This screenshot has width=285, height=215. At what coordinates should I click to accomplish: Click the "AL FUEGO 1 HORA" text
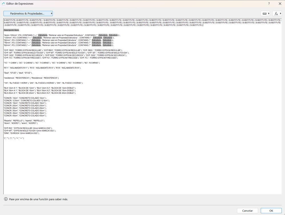tap(18, 83)
